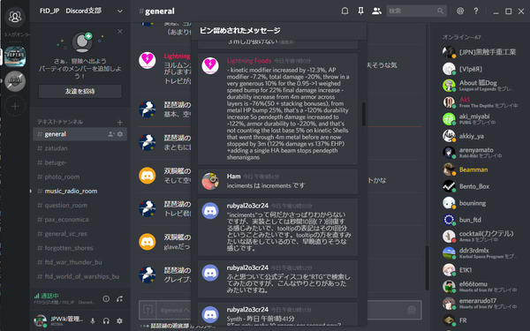530x331 pixels.
Task: Click the search field
Action: coord(416,11)
